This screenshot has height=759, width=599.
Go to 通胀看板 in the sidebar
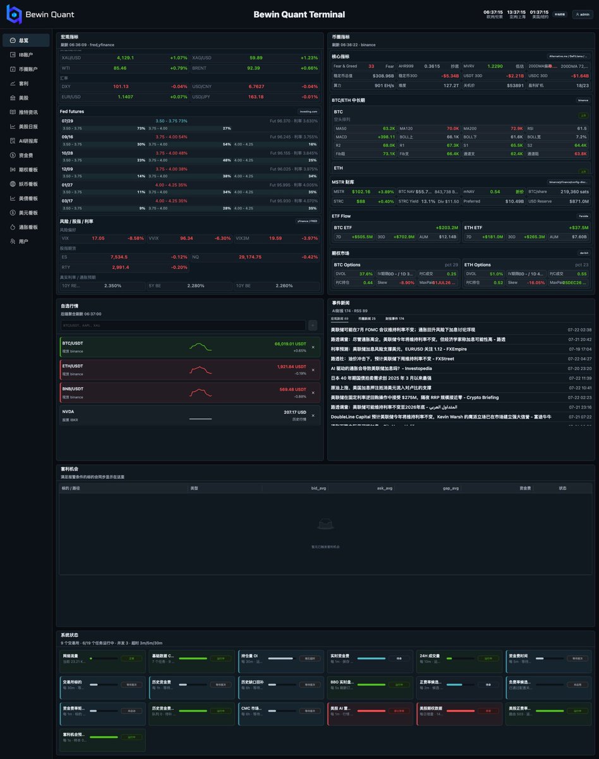(x=26, y=227)
